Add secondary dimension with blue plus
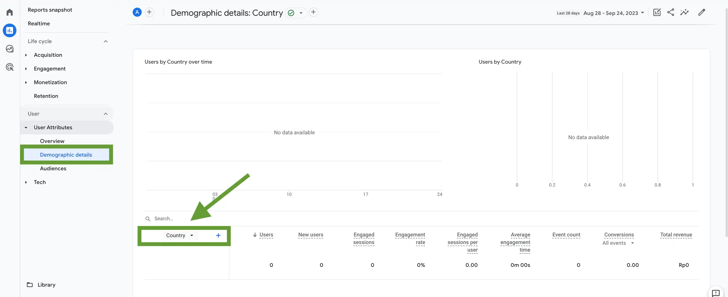728x297 pixels. (x=218, y=235)
